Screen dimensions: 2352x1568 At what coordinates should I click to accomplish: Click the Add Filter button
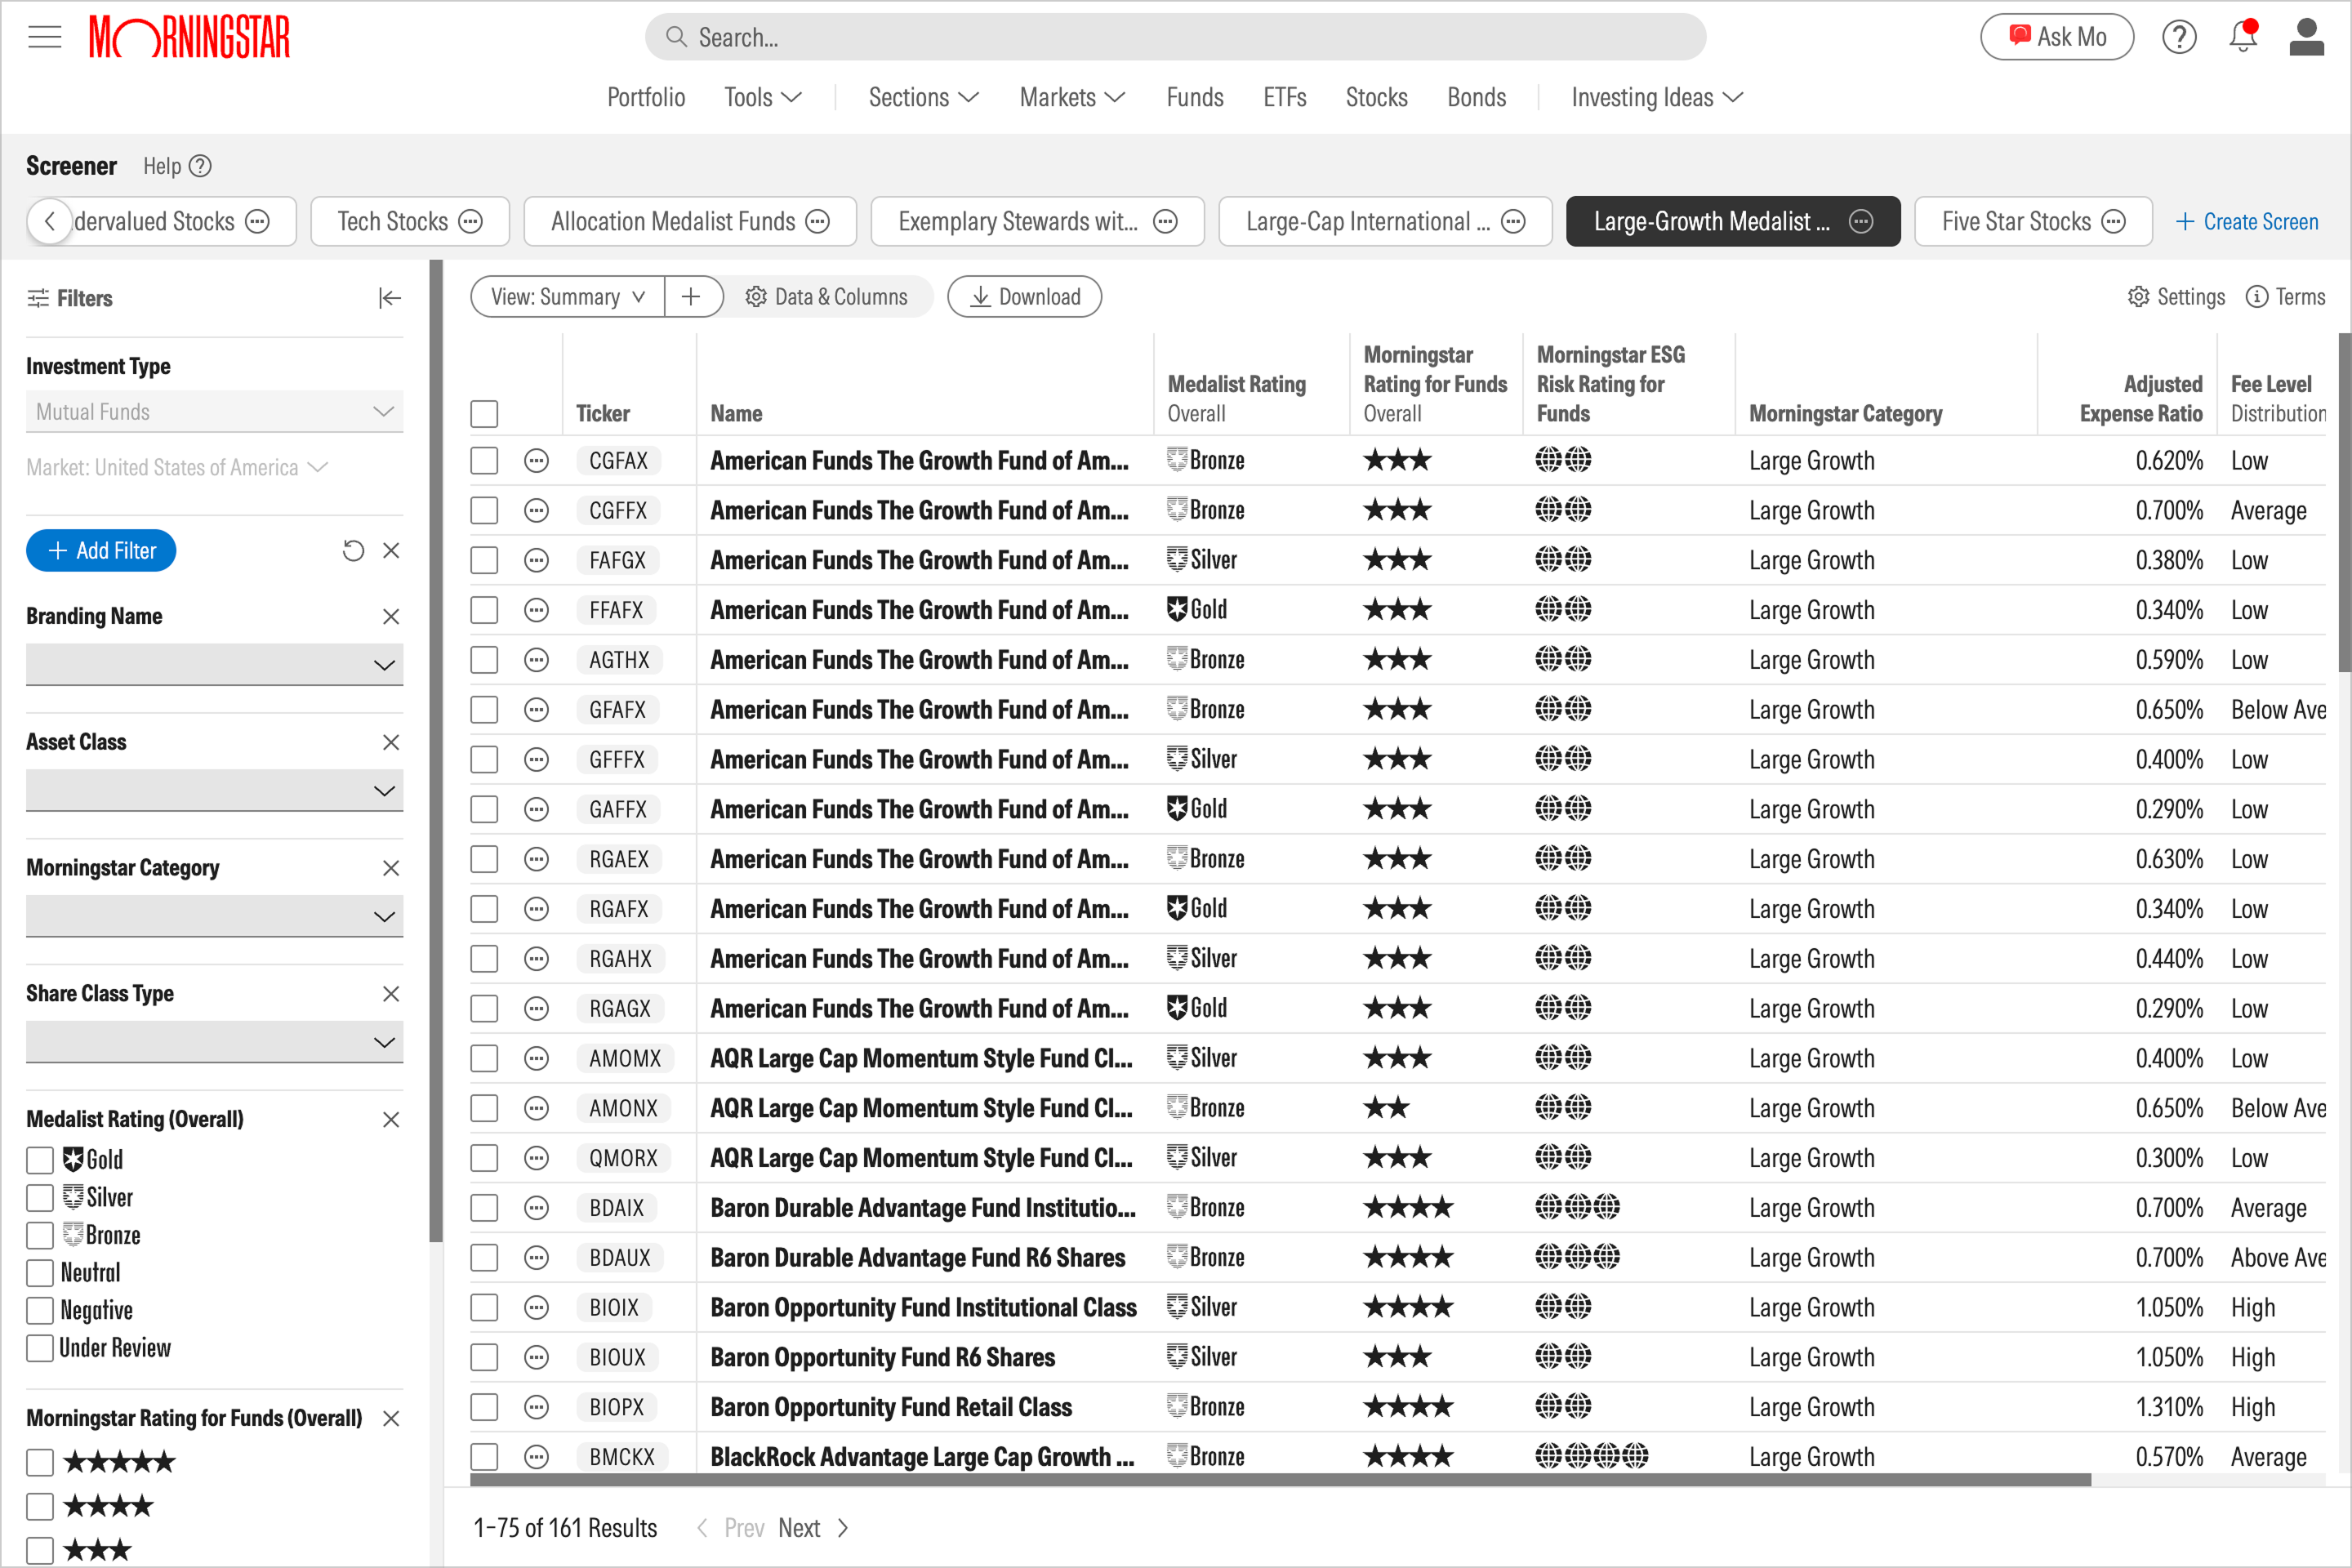pyautogui.click(x=101, y=551)
